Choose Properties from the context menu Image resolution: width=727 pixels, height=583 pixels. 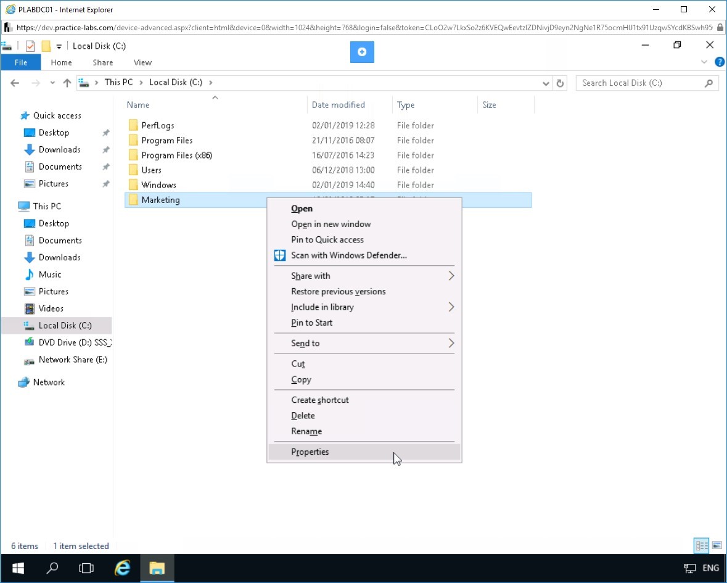(364, 452)
